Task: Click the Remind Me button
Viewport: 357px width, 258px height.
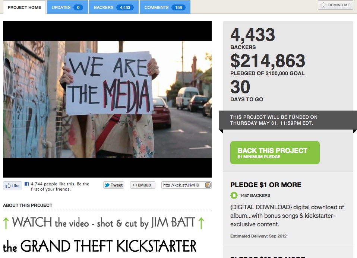Action: pos(335,5)
